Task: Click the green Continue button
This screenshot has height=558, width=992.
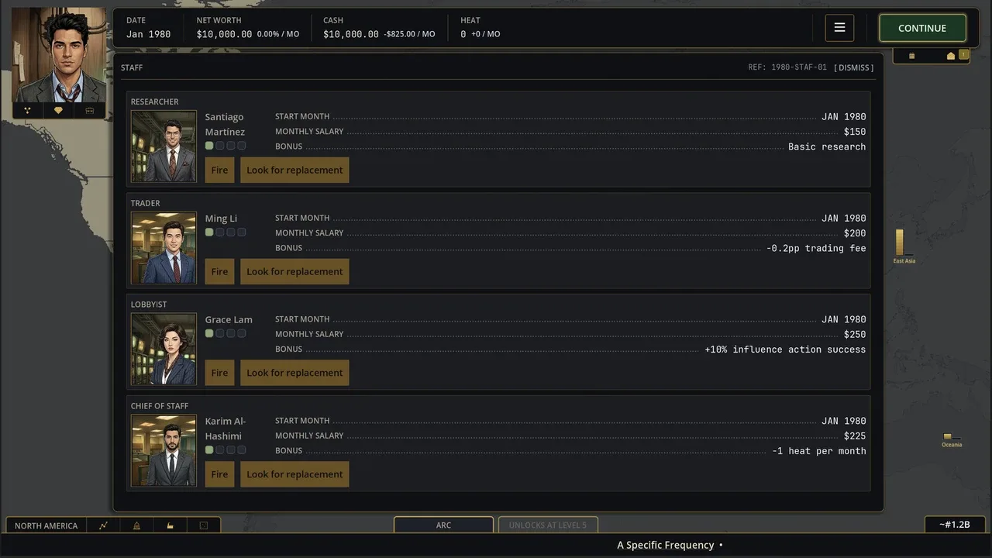Action: (922, 28)
